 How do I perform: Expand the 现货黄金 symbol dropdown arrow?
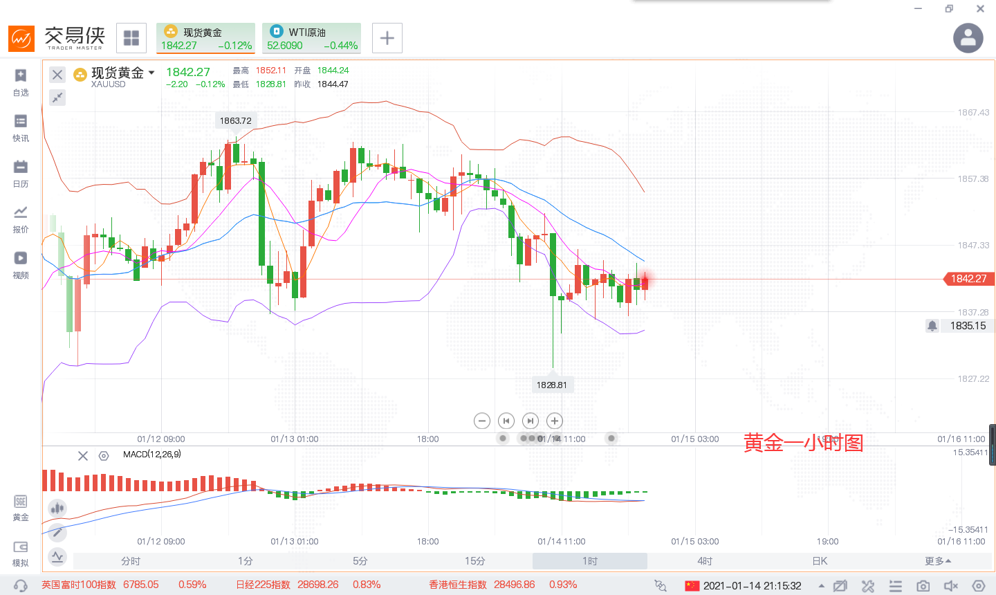pos(151,73)
